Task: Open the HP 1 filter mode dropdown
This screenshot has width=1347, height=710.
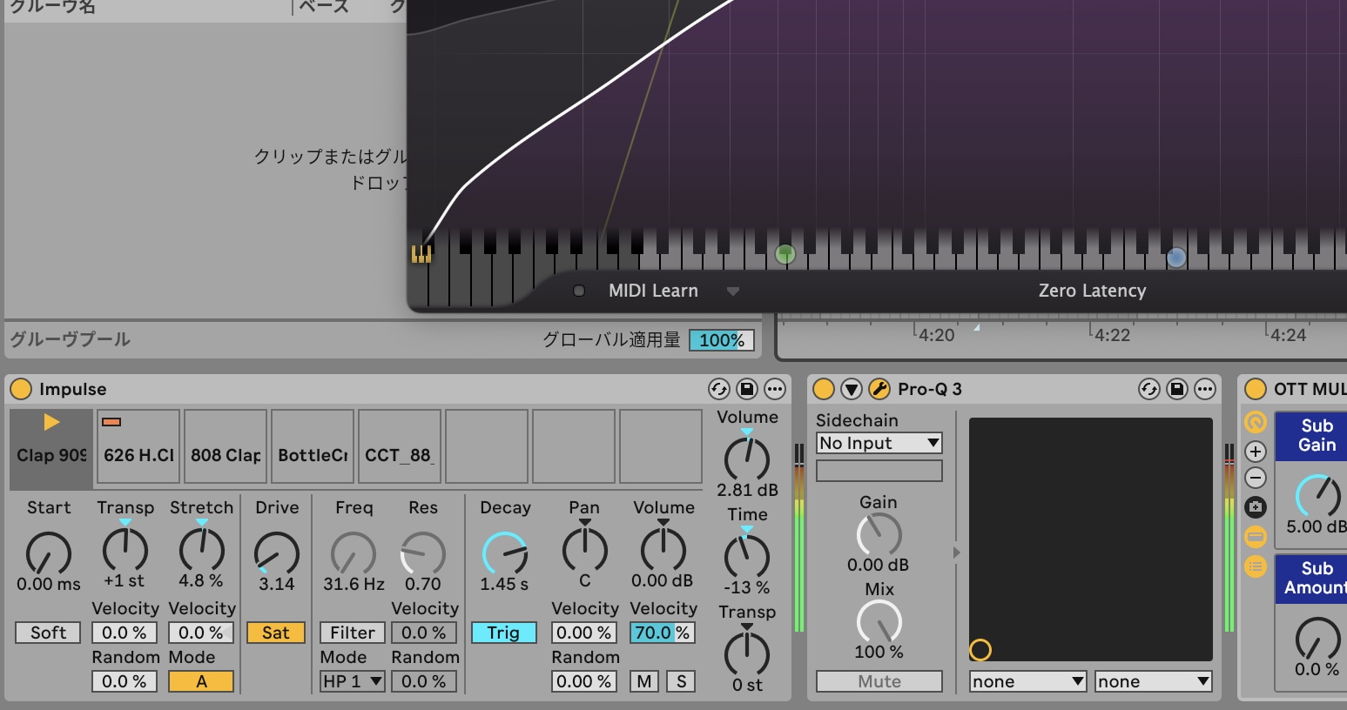Action: [x=353, y=681]
